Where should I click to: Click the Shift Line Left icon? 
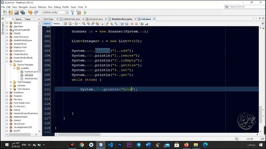pos(122,24)
